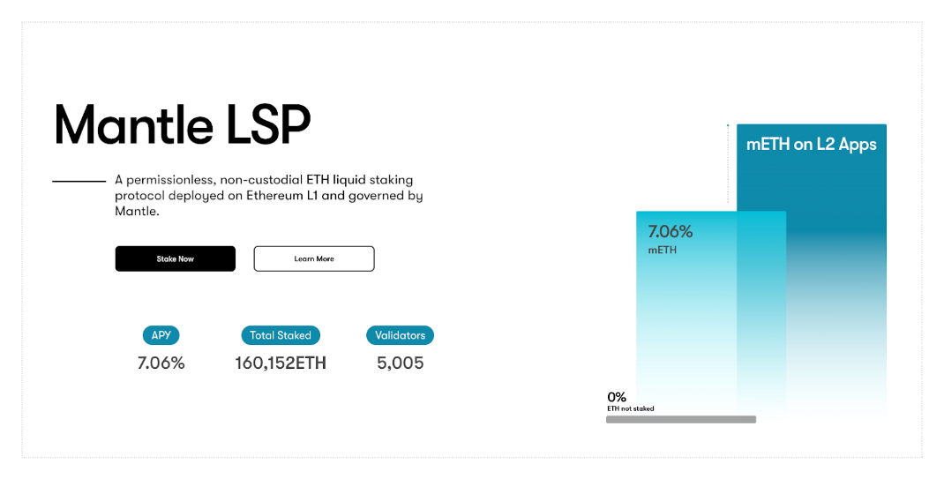Image resolution: width=944 pixels, height=479 pixels.
Task: Click the horizontal line beside description
Action: [x=79, y=181]
